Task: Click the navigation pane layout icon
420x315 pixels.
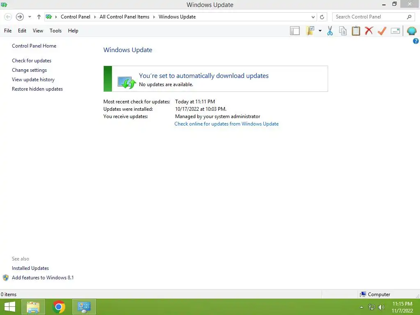Action: (294, 31)
